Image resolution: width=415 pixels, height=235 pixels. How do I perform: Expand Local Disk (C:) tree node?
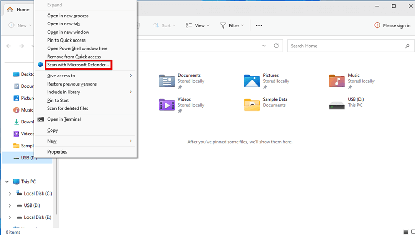(x=10, y=193)
